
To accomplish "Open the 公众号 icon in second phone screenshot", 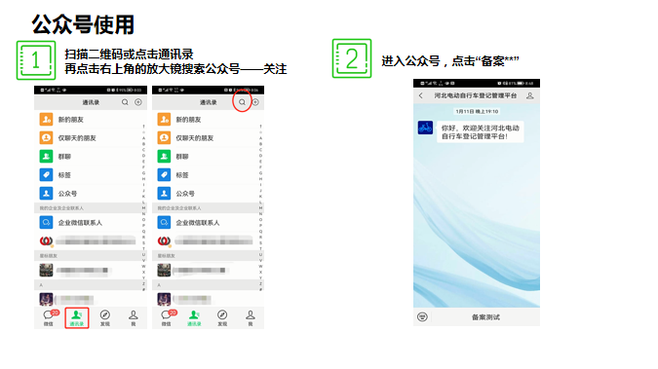I will [x=164, y=194].
